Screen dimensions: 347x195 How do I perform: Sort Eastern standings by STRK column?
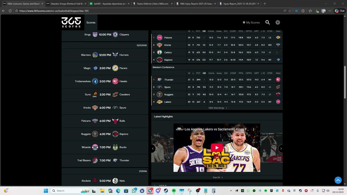[270, 31]
